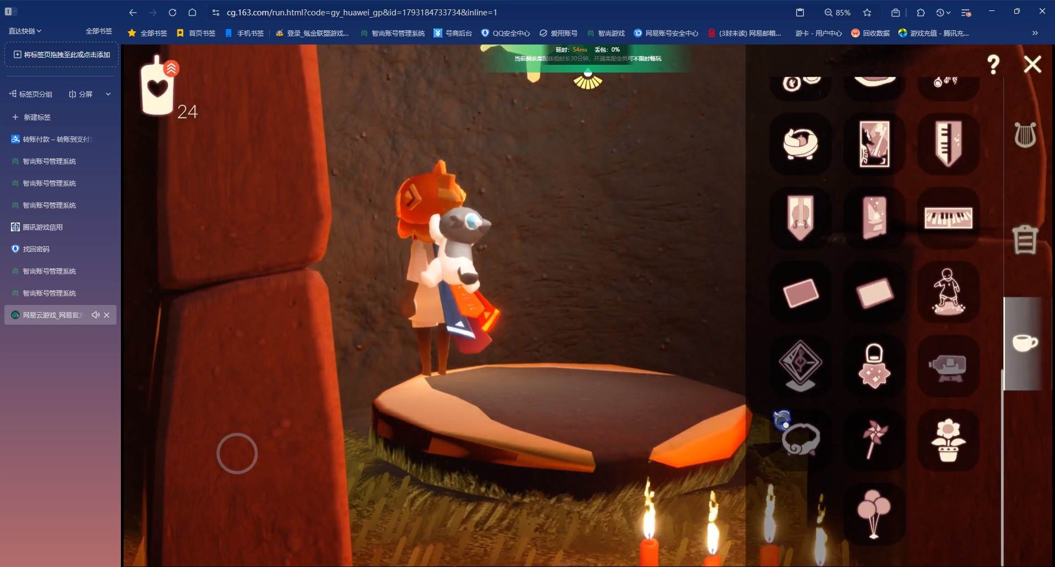Viewport: 1055px width, 567px height.
Task: Show more bookmarks overflow chevron
Action: [1035, 33]
